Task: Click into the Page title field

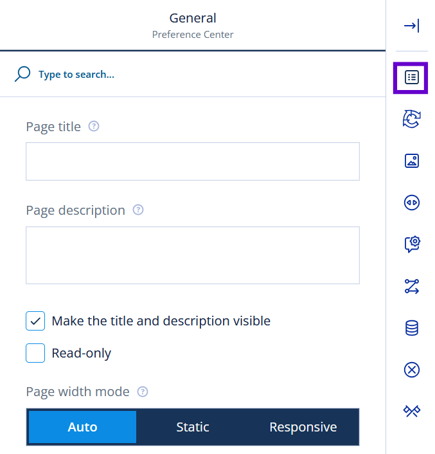Action: coord(193,161)
